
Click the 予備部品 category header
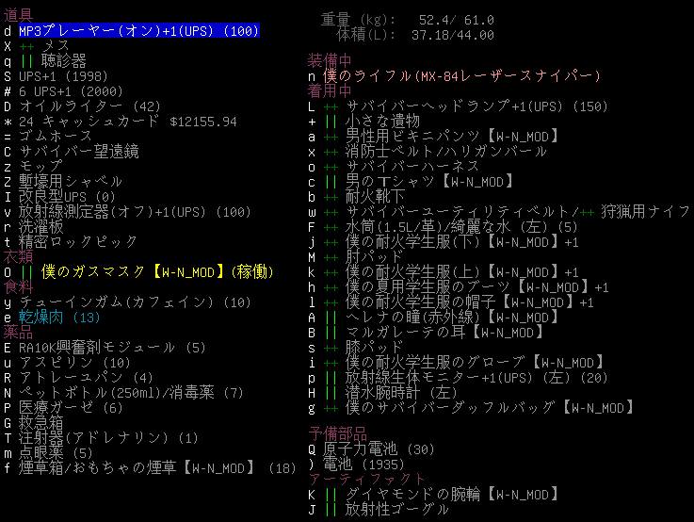pos(338,432)
